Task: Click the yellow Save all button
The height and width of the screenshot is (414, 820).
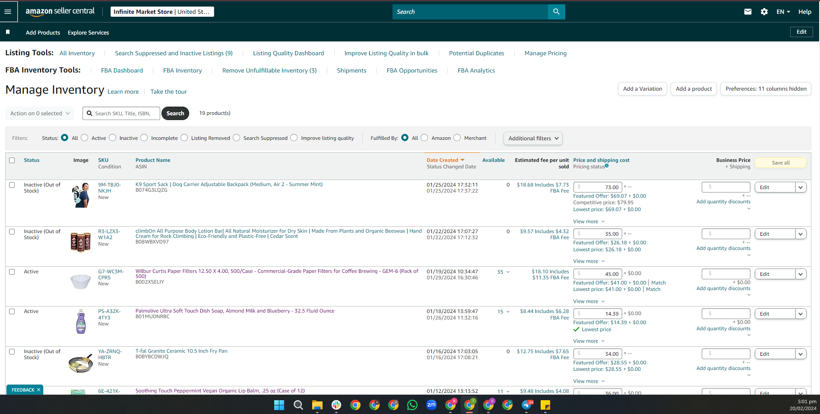Action: tap(781, 163)
